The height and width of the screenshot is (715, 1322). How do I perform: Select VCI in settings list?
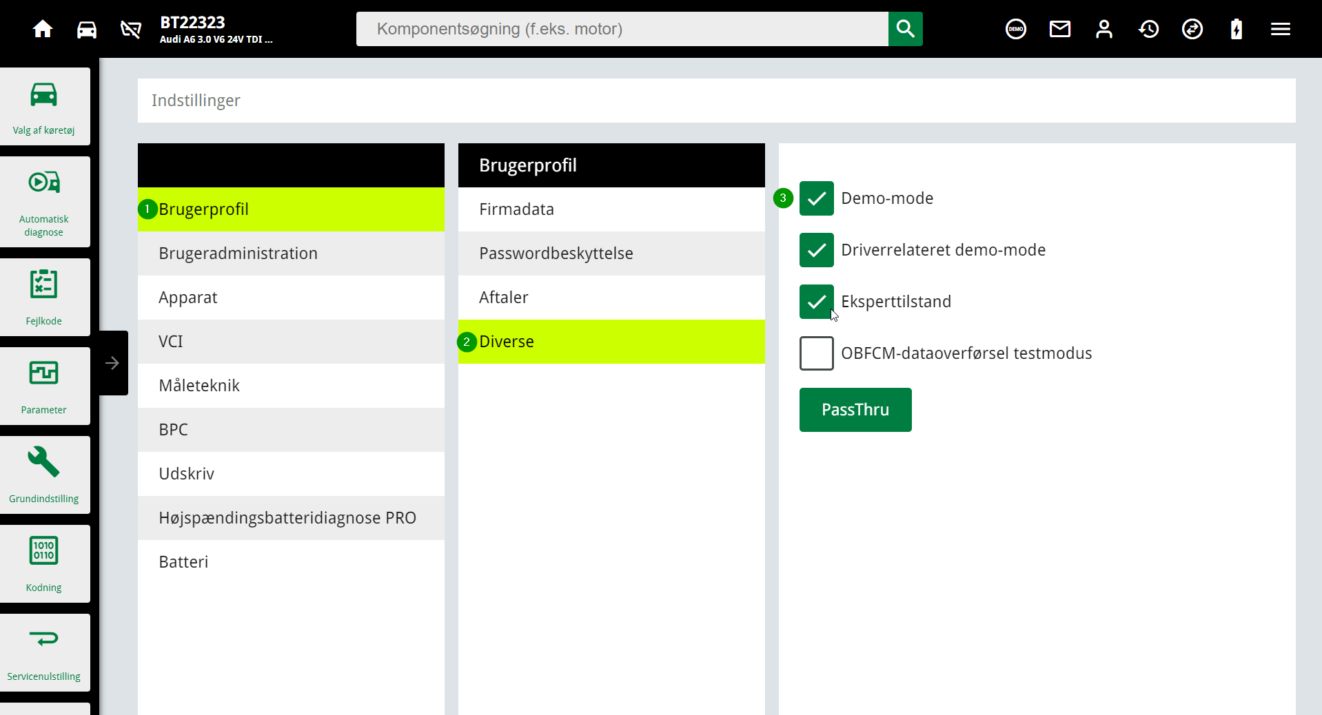pos(291,342)
